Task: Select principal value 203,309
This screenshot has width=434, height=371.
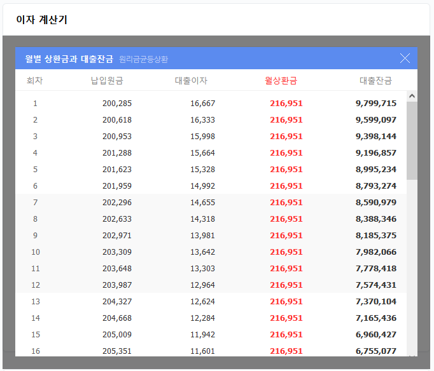Action: (117, 252)
